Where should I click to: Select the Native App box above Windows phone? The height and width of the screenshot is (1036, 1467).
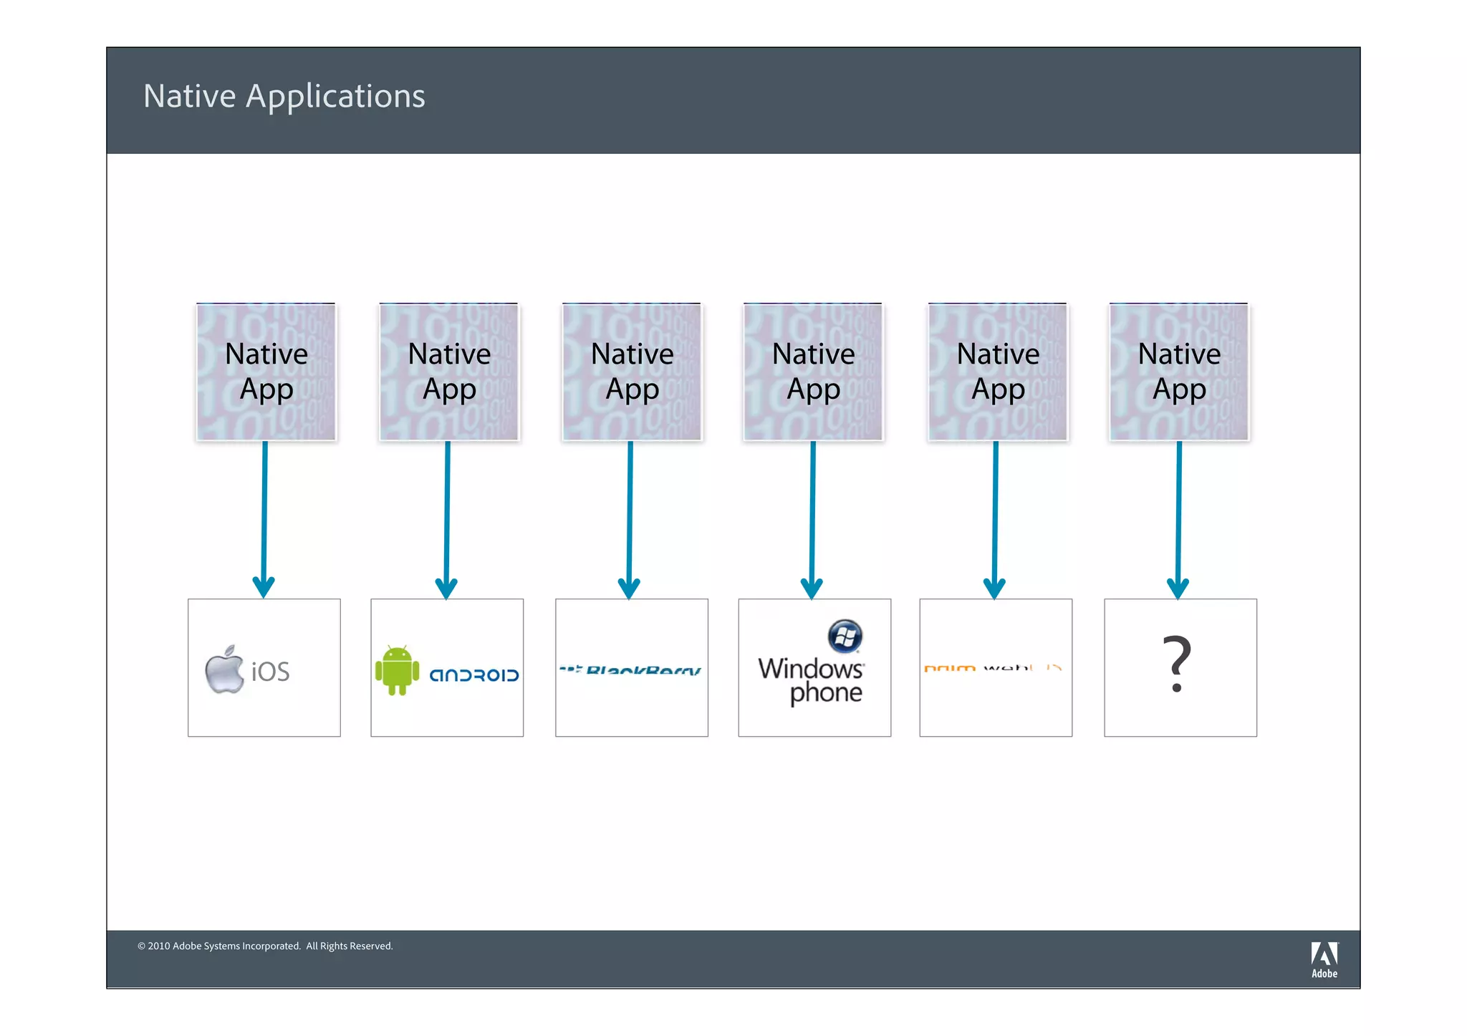click(813, 372)
